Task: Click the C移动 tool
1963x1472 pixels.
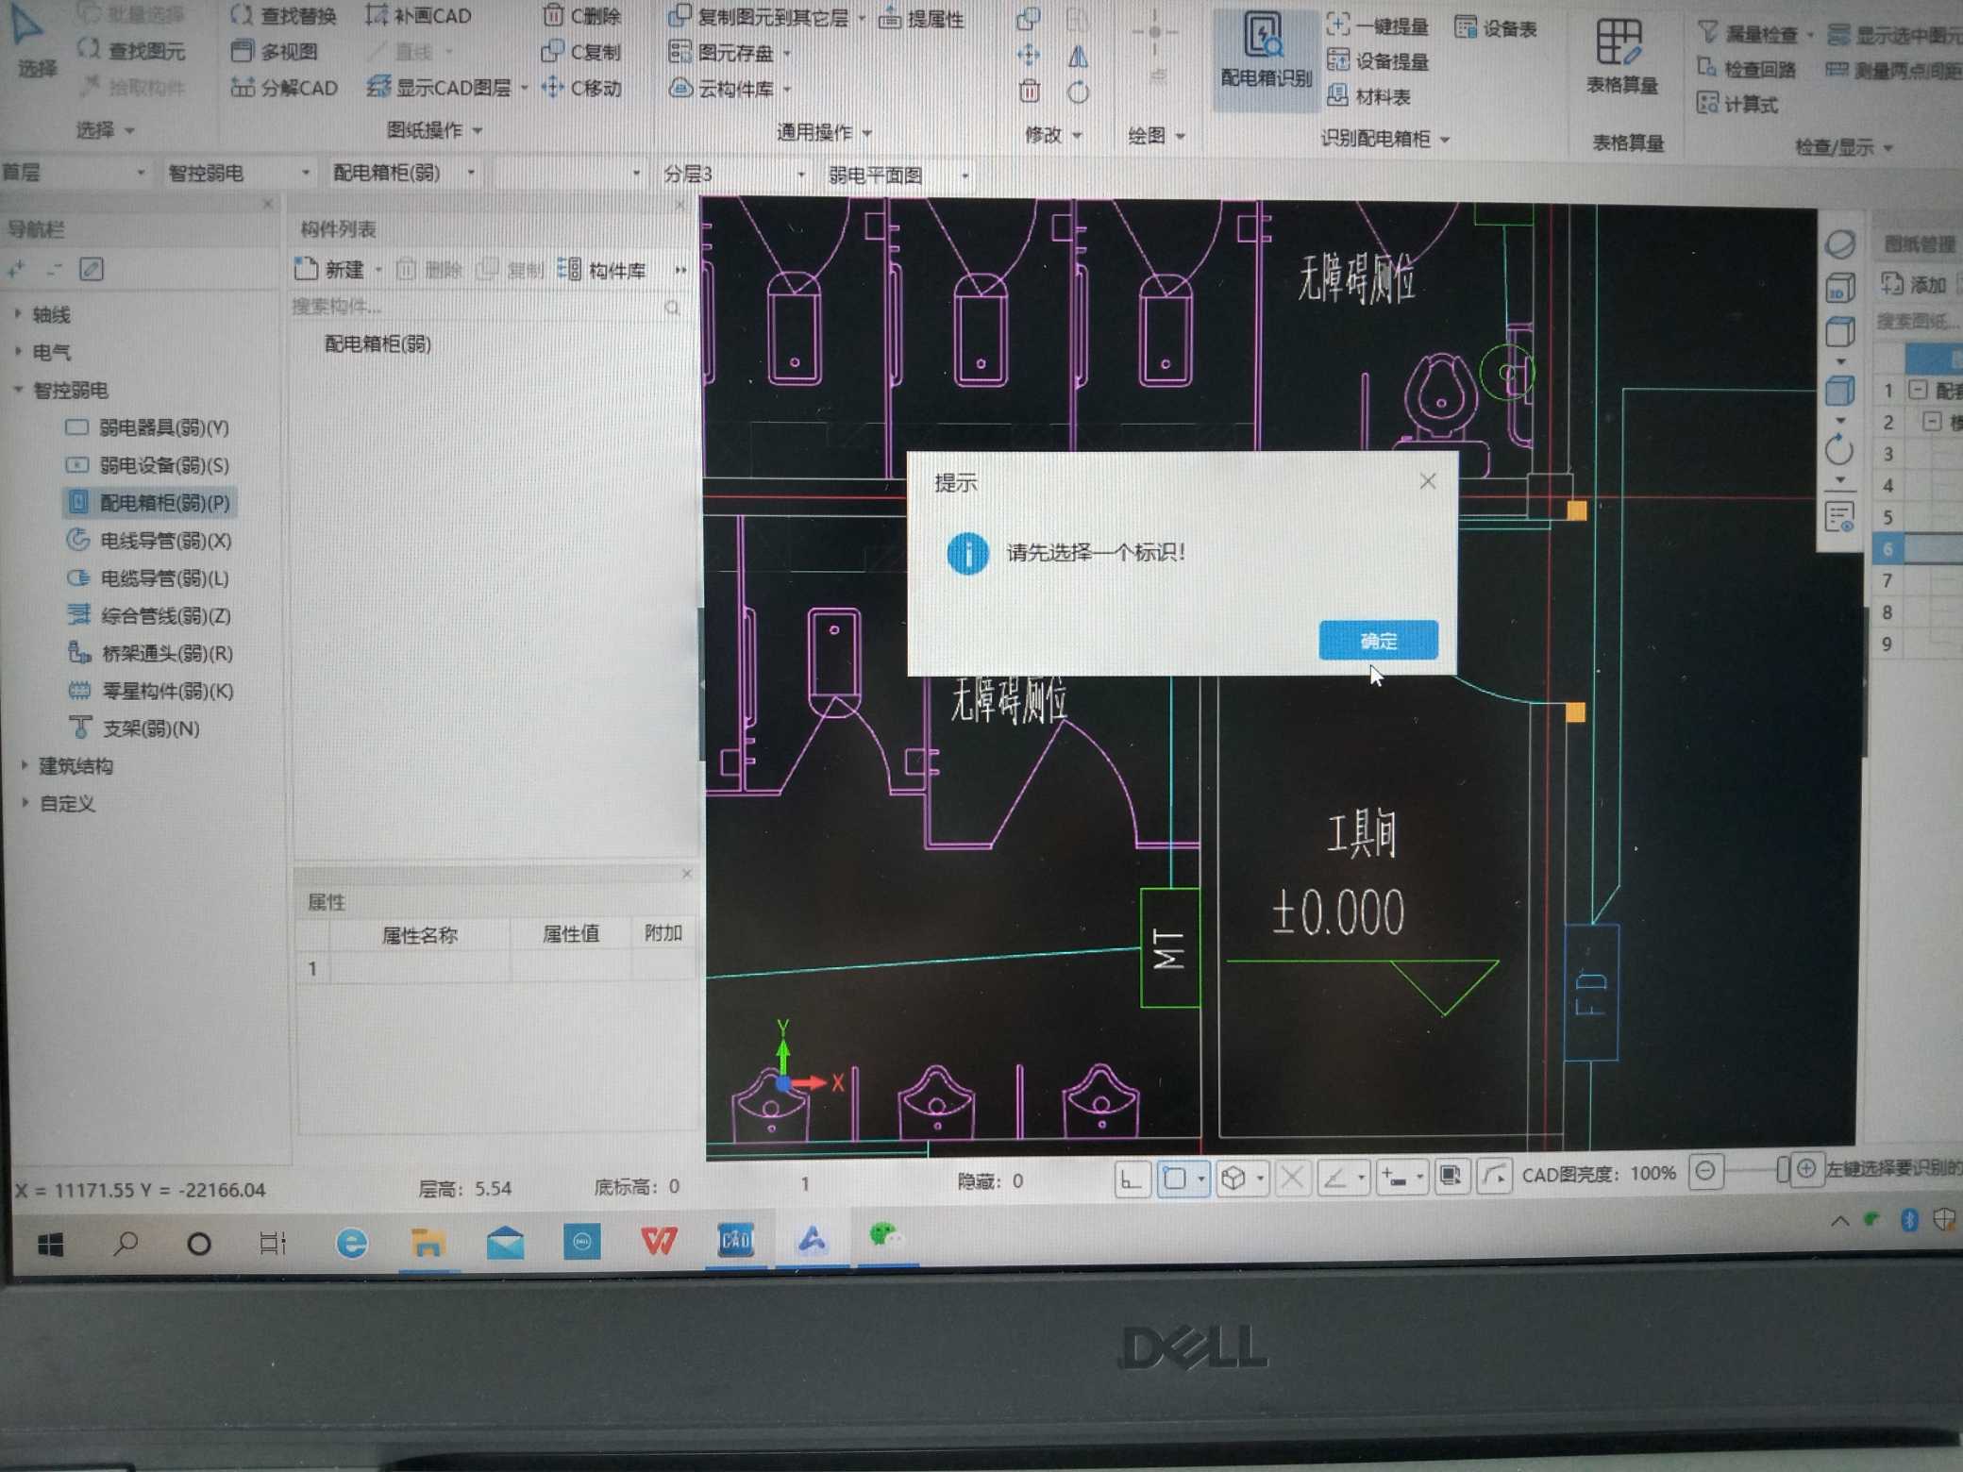Action: point(581,88)
